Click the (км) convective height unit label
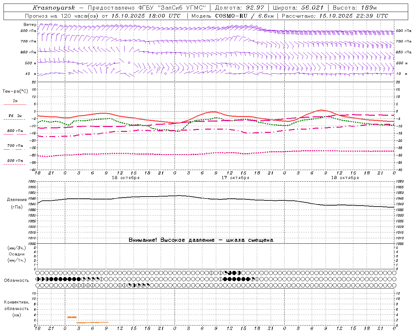This screenshot has height=331, width=413. coord(17,315)
